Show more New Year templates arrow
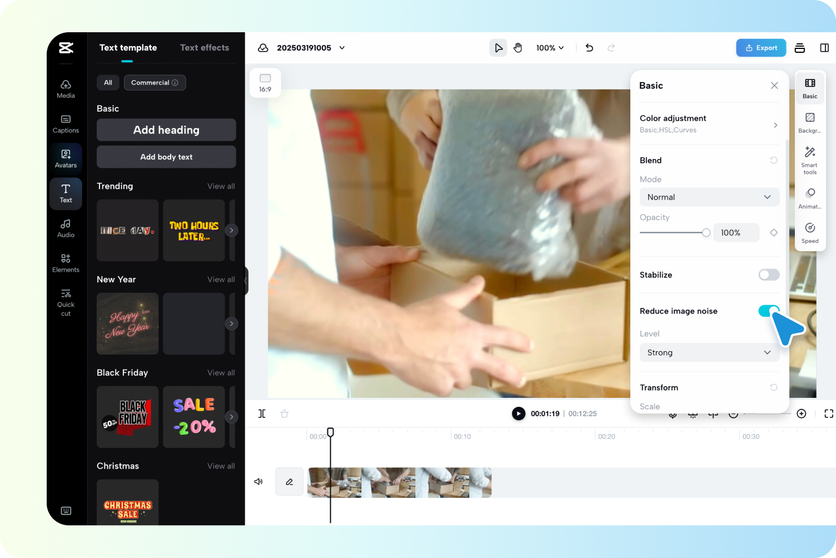 click(232, 323)
